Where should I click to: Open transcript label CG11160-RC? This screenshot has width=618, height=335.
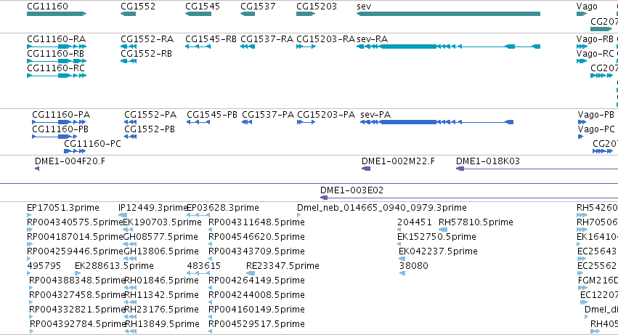tap(56, 68)
